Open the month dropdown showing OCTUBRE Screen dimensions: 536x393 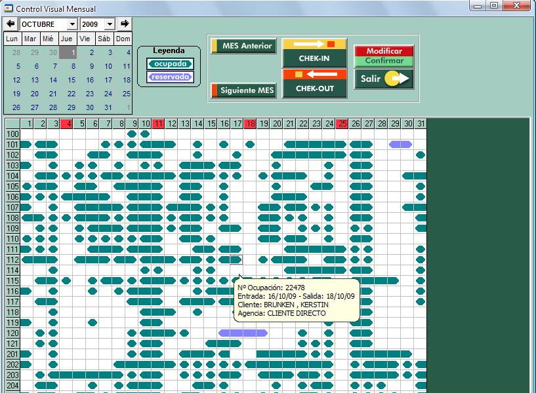72,24
